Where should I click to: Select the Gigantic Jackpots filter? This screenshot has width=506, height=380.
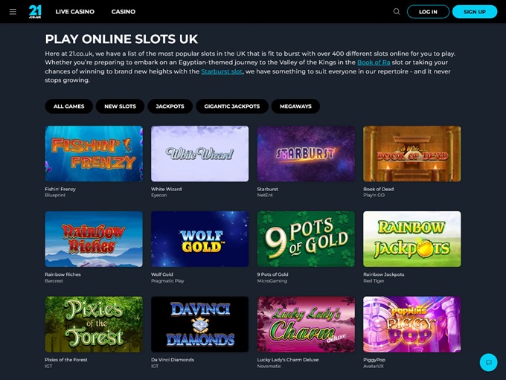coord(232,106)
